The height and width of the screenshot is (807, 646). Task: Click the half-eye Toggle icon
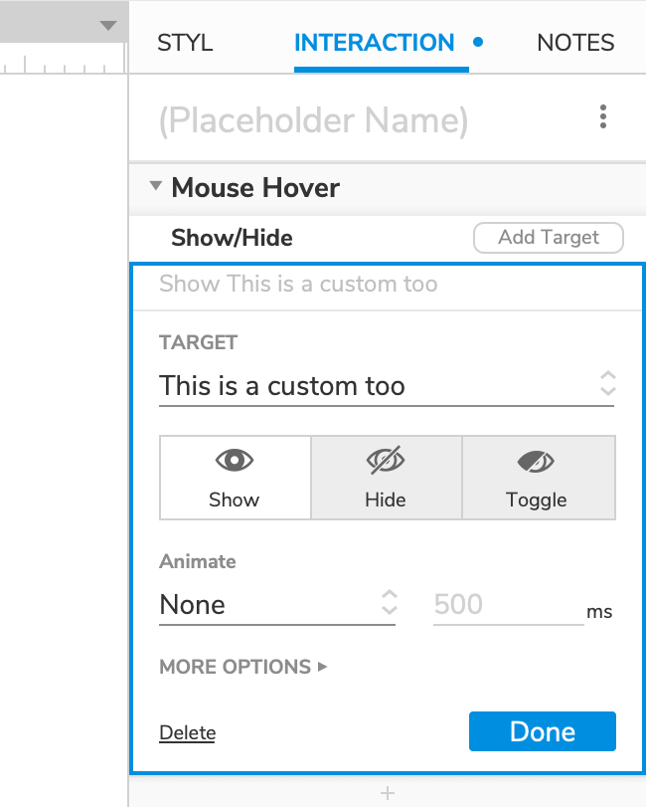tap(537, 461)
